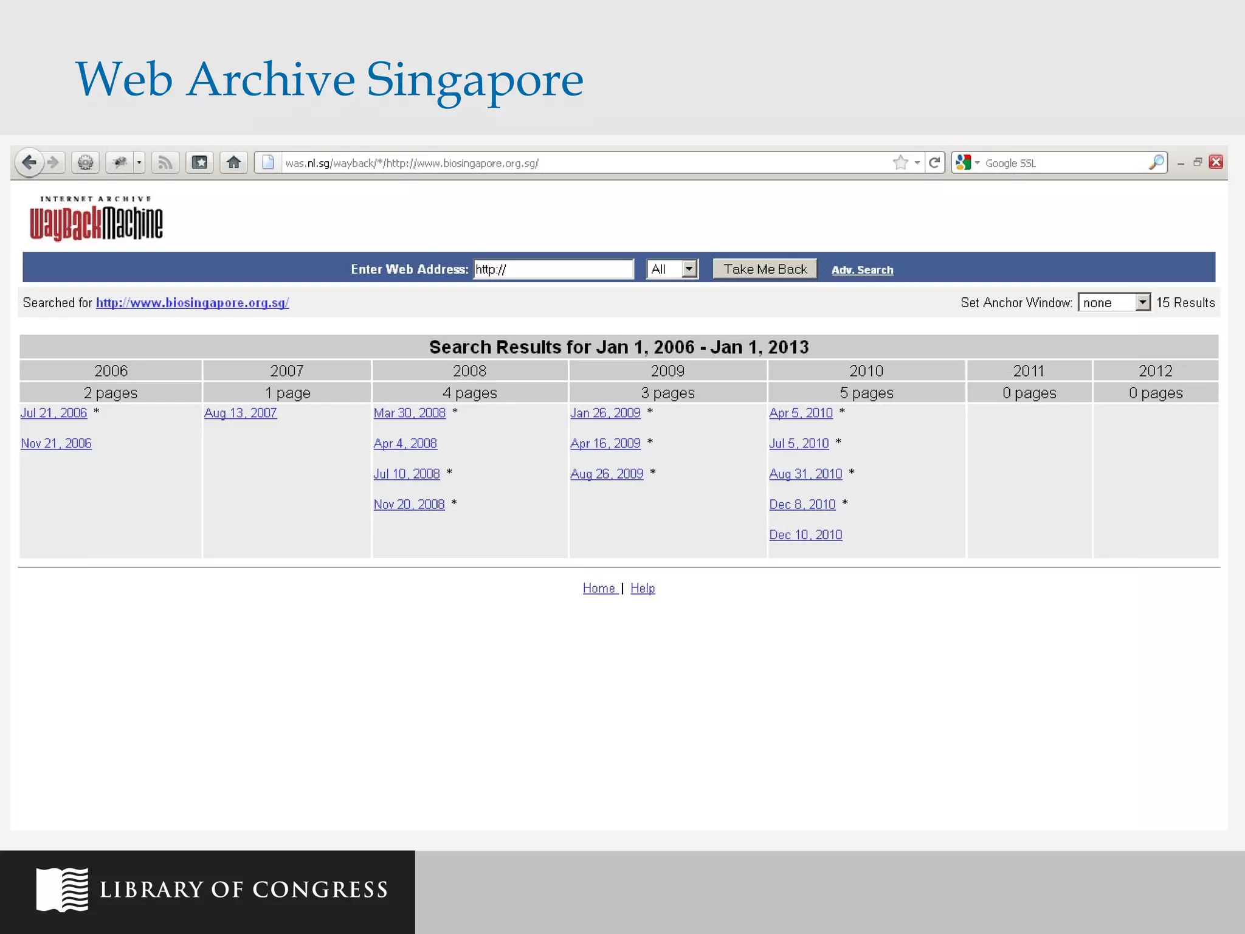
Task: Open the Dec 10, 2010 capture
Action: tap(805, 534)
